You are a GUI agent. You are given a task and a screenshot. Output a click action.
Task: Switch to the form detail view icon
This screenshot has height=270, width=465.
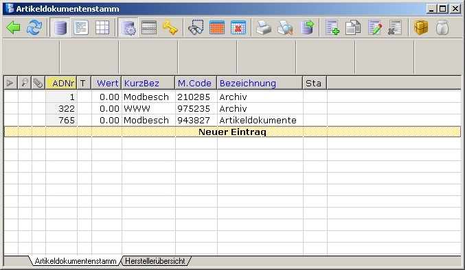[x=81, y=27]
